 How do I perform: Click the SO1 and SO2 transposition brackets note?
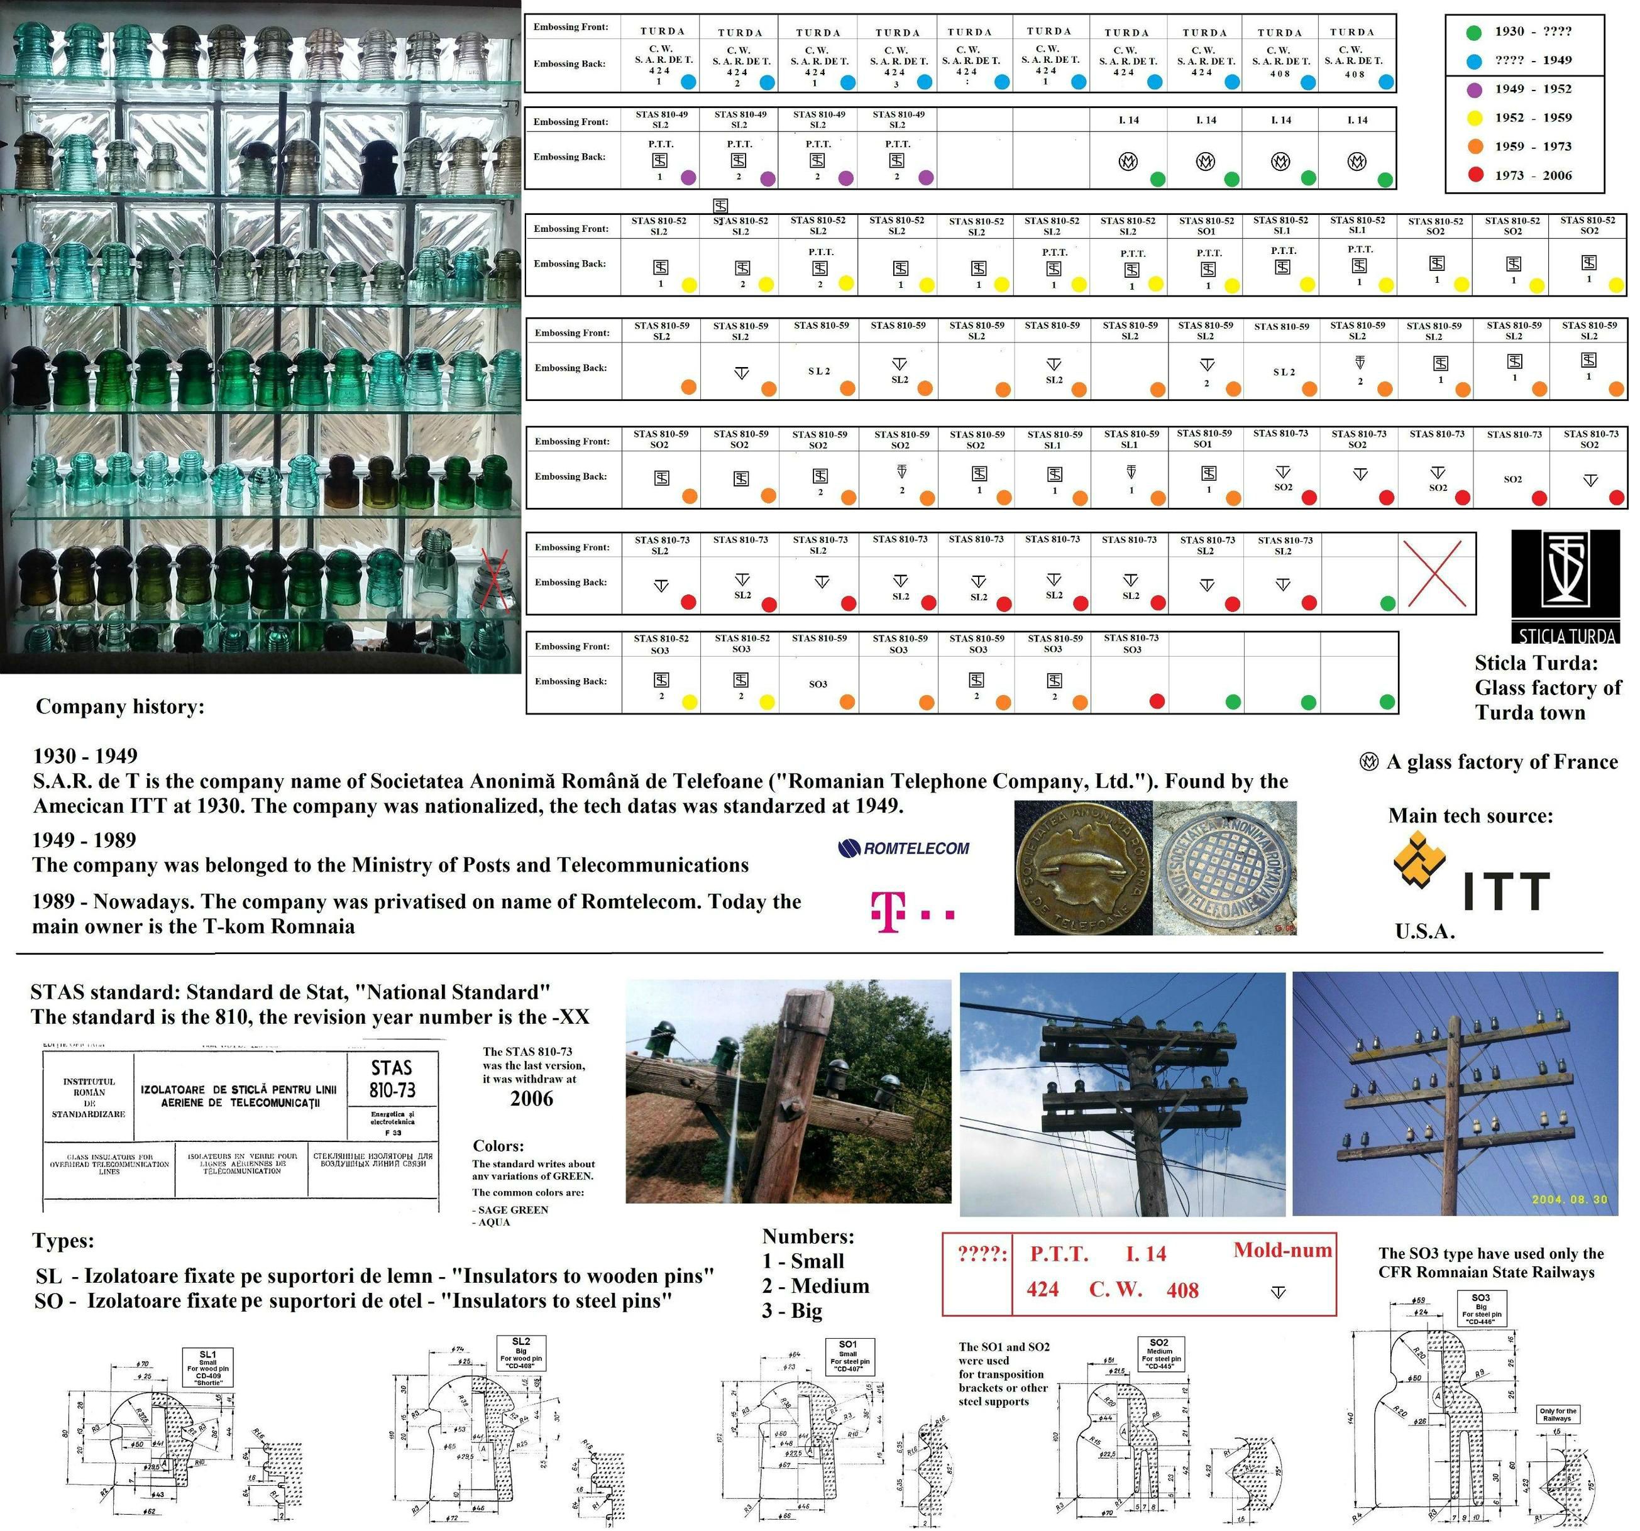coord(1004,1373)
